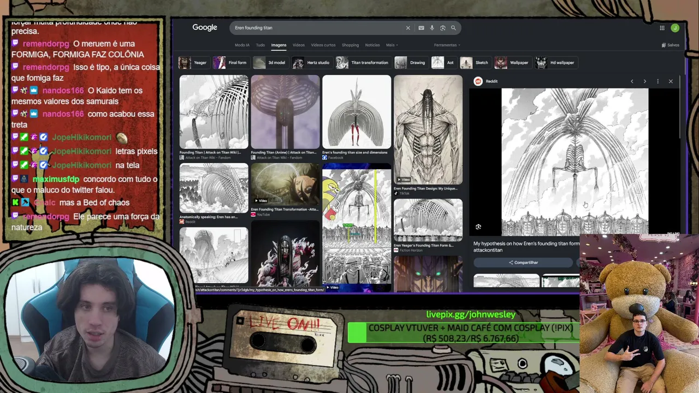
Task: Select the Hd wallpaper filter chip
Action: point(555,63)
